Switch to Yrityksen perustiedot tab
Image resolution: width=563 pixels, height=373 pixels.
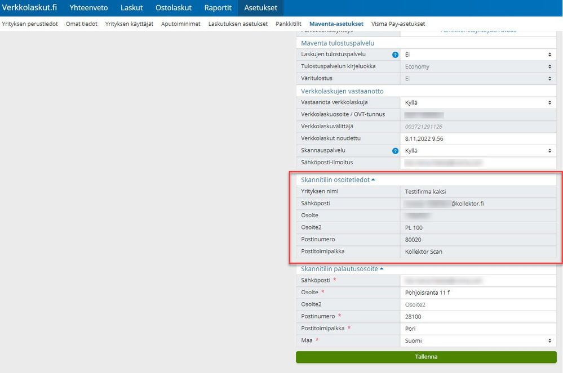[x=30, y=24]
